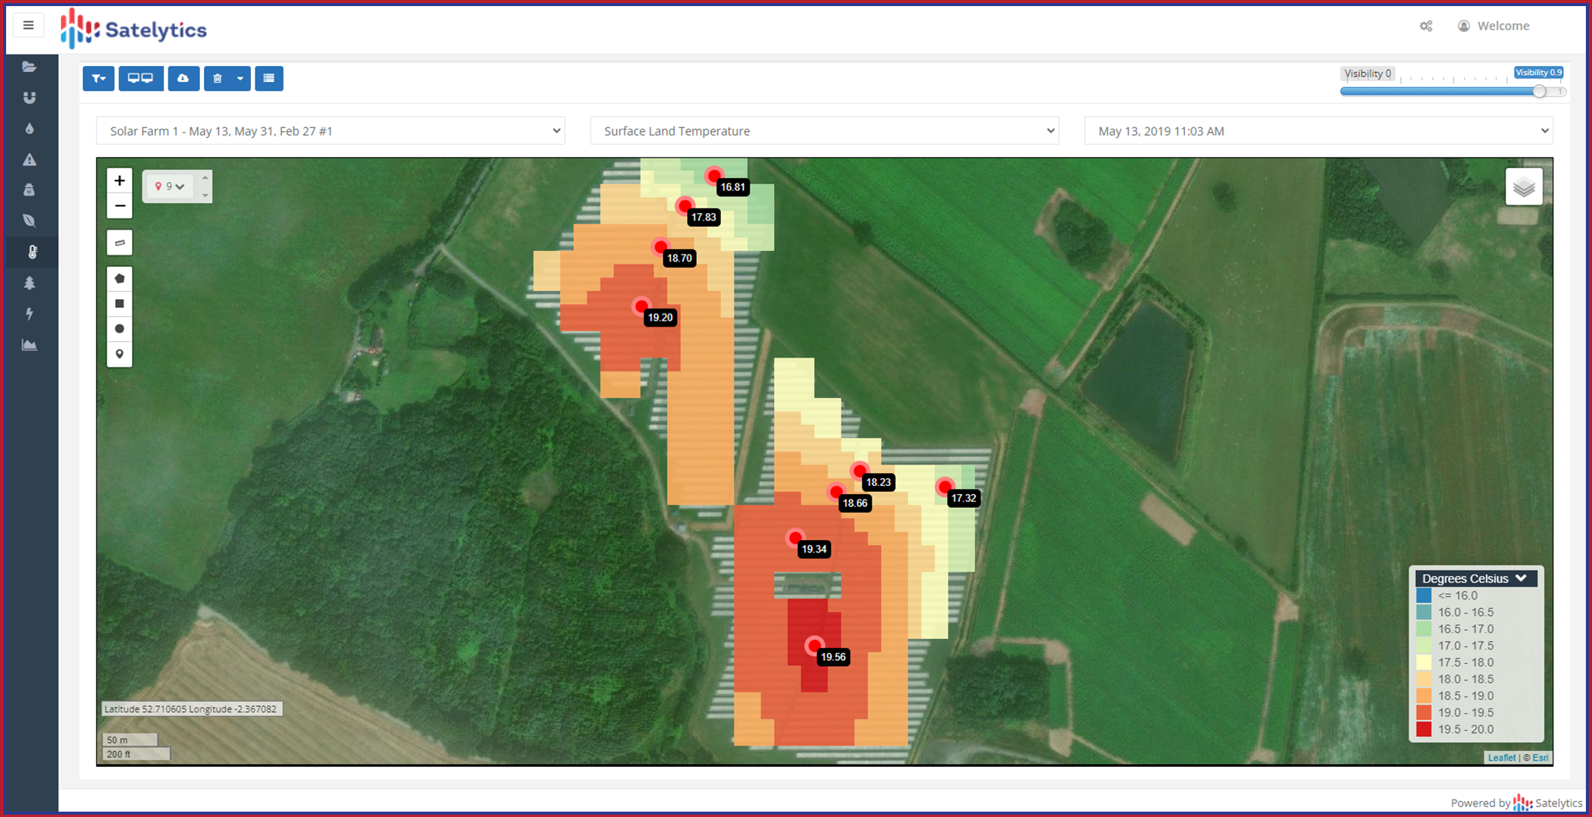This screenshot has height=817, width=1592.
Task: Click the Leaflet attribution link
Action: (x=1501, y=757)
